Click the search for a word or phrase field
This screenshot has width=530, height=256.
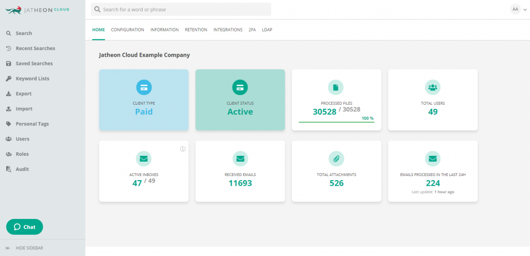(x=181, y=9)
